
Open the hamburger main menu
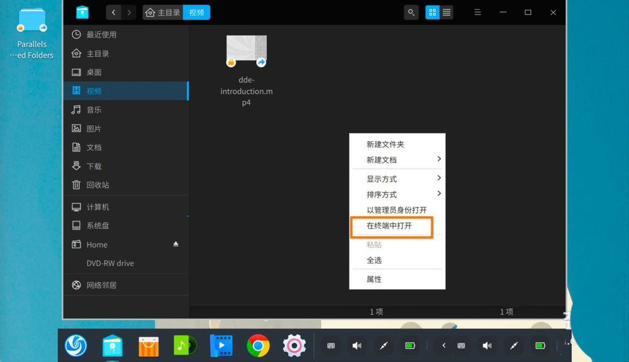(x=477, y=12)
